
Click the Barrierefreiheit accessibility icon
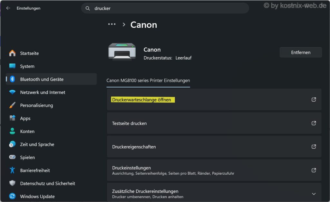[x=13, y=170]
